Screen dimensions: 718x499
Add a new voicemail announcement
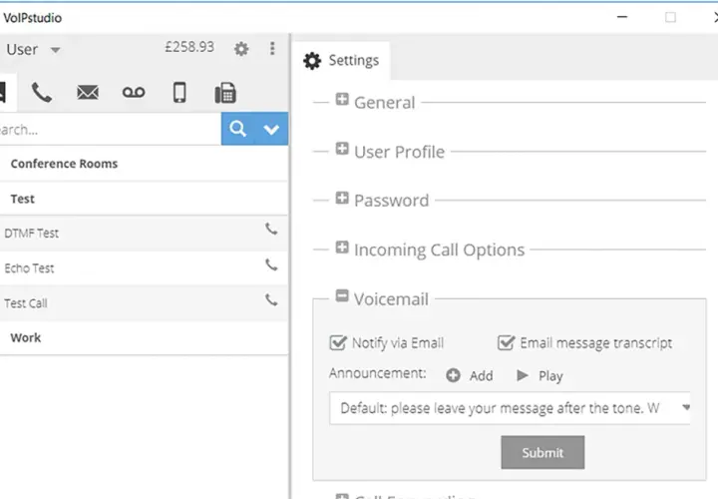click(470, 375)
